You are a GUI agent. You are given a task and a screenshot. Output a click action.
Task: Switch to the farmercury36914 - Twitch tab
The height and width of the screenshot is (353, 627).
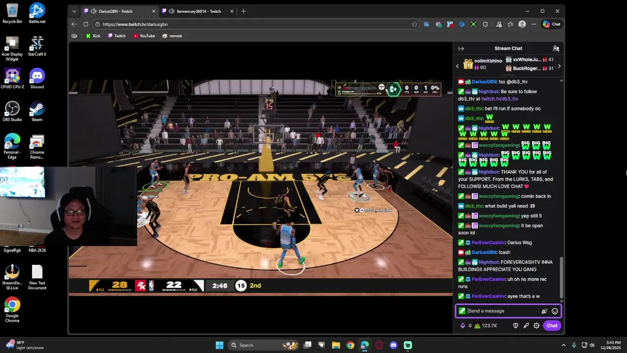[x=199, y=11]
